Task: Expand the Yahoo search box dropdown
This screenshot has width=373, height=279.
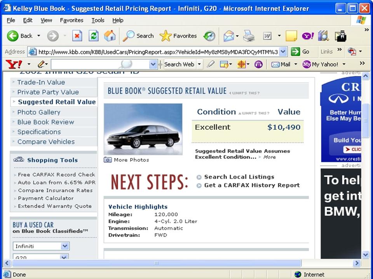Action: click(153, 64)
